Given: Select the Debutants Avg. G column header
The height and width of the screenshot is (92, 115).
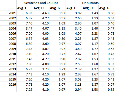Looking at the screenshot, I should pyautogui.click(x=107, y=8).
